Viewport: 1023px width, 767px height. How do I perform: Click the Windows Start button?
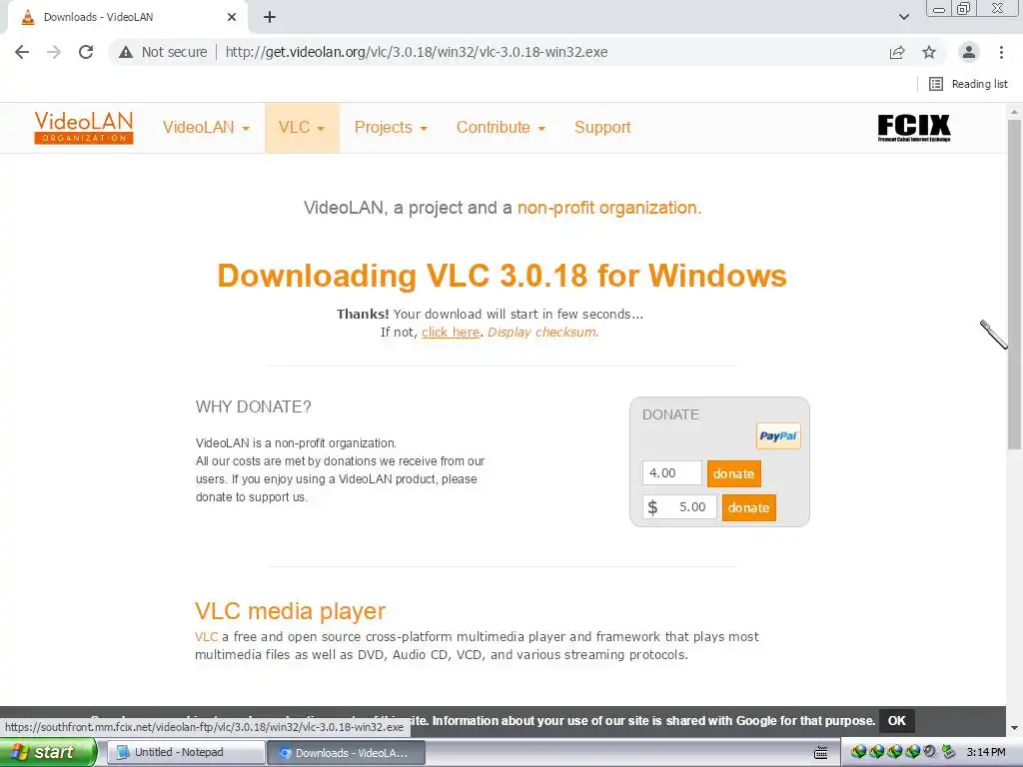(48, 752)
